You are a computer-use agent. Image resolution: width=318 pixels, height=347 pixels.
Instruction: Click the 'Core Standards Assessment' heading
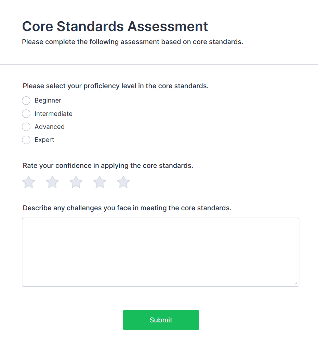pos(115,26)
